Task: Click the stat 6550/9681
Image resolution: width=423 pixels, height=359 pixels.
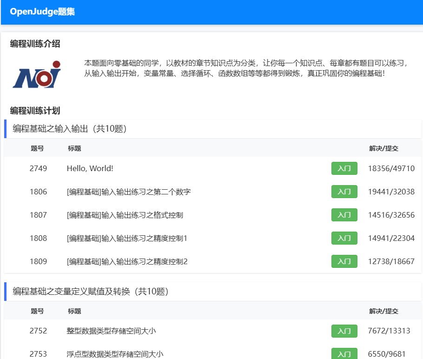Action: pyautogui.click(x=387, y=354)
